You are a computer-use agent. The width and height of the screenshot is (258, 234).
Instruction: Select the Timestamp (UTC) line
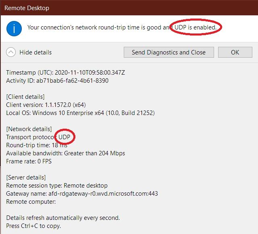(65, 73)
